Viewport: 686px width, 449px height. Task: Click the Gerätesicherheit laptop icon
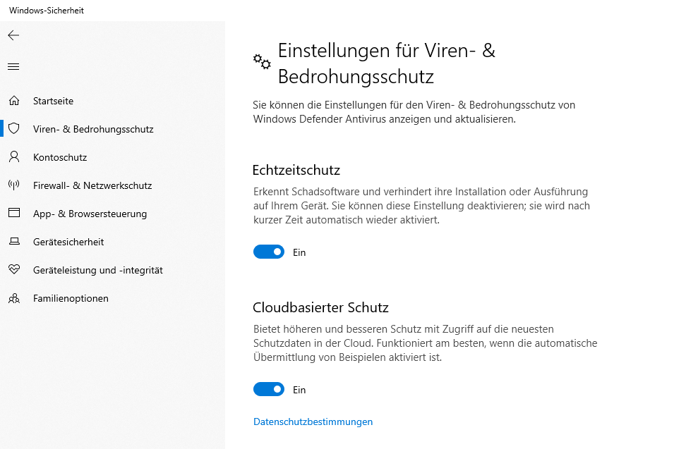pos(14,242)
